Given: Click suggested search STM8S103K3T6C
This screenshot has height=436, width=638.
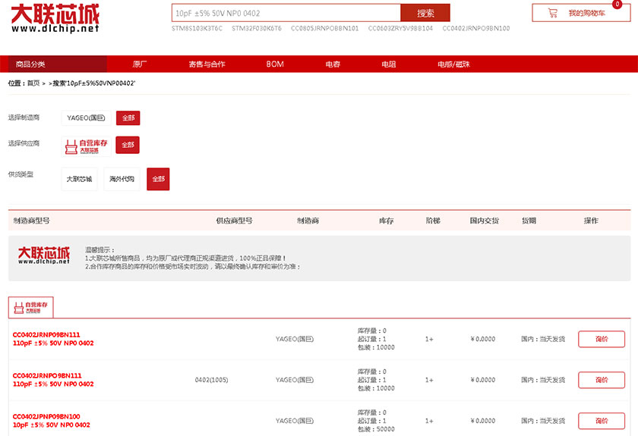Looking at the screenshot, I should pyautogui.click(x=197, y=28).
